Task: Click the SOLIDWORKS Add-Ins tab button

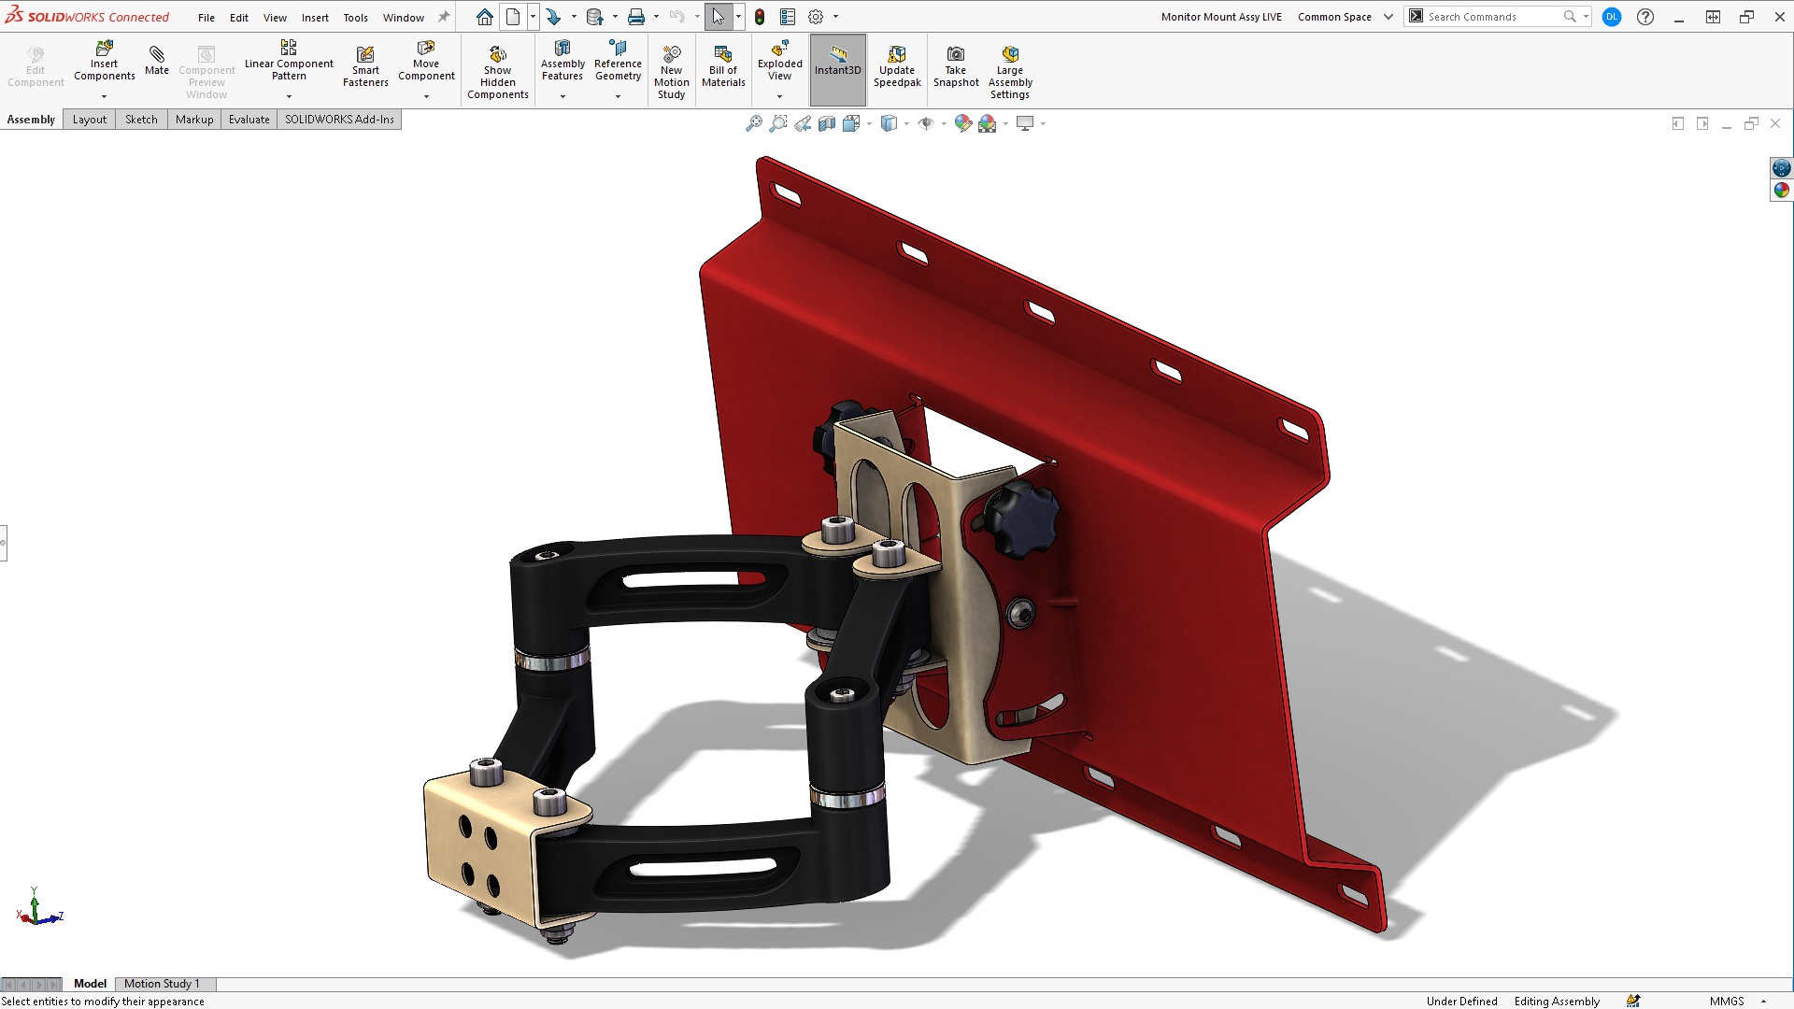Action: pyautogui.click(x=339, y=119)
